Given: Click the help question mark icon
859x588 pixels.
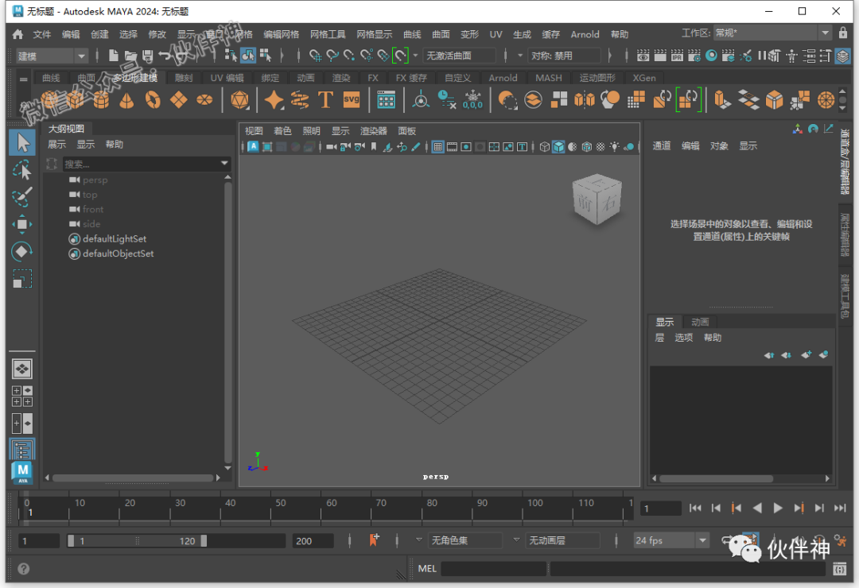Looking at the screenshot, I should 24,569.
